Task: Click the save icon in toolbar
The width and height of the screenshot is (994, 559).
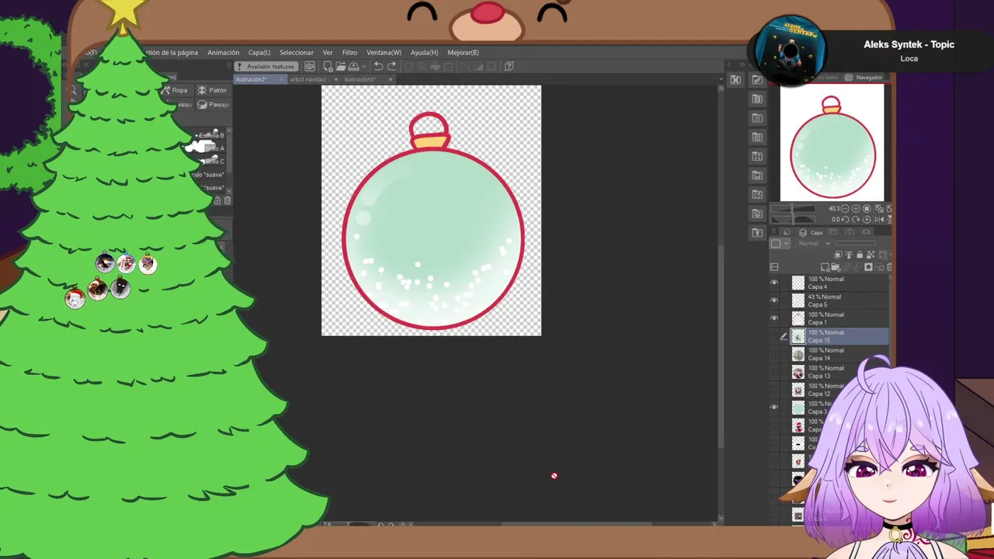Action: (x=353, y=66)
